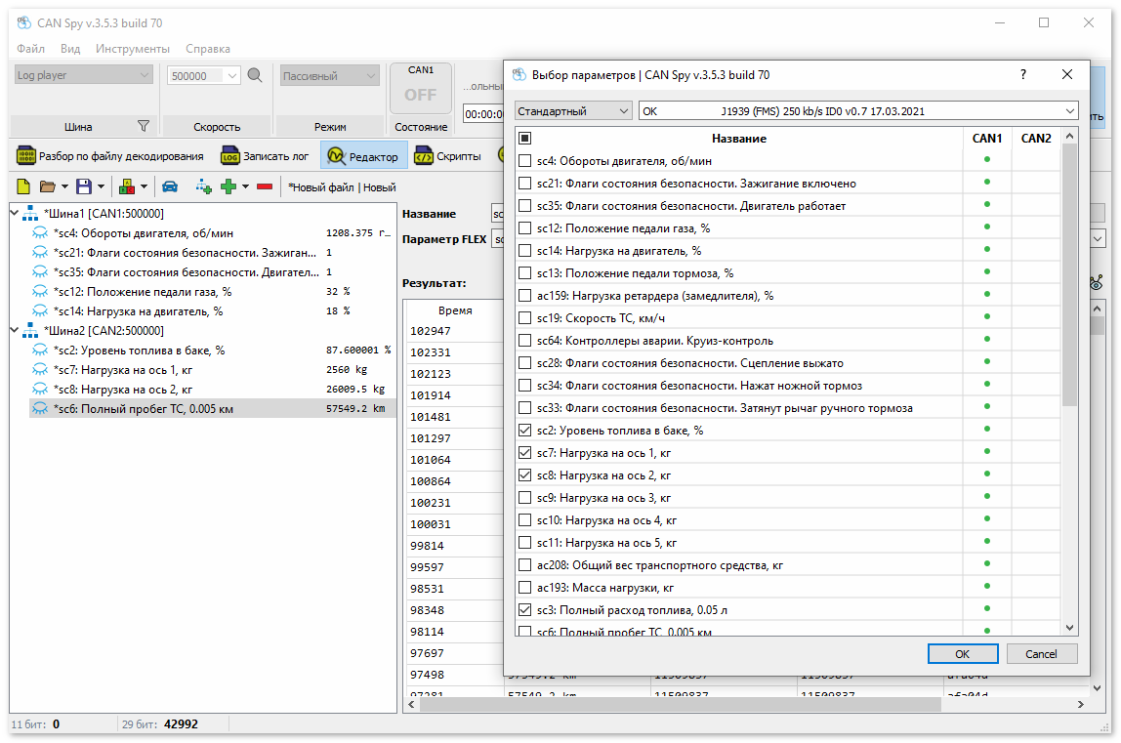Open the Справка menu

pyautogui.click(x=208, y=49)
